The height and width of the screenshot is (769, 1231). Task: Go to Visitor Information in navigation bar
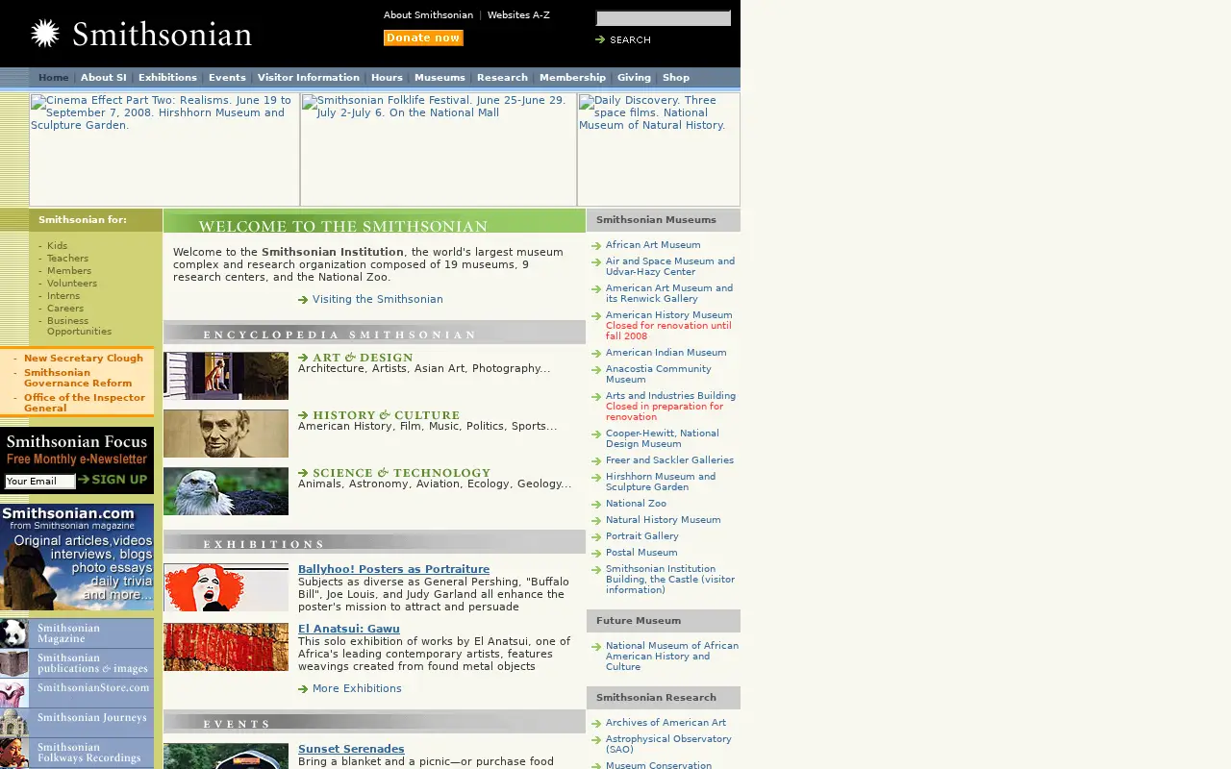308,78
